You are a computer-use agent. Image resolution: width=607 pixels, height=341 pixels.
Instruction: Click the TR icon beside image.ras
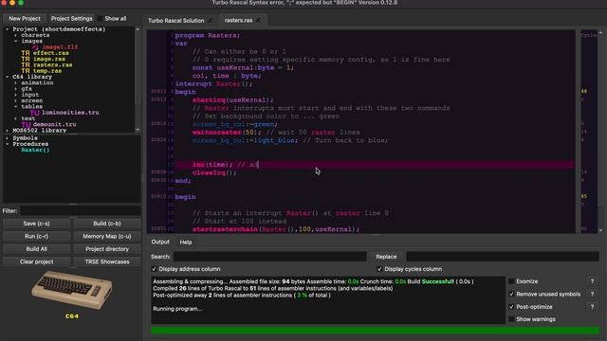(26, 59)
